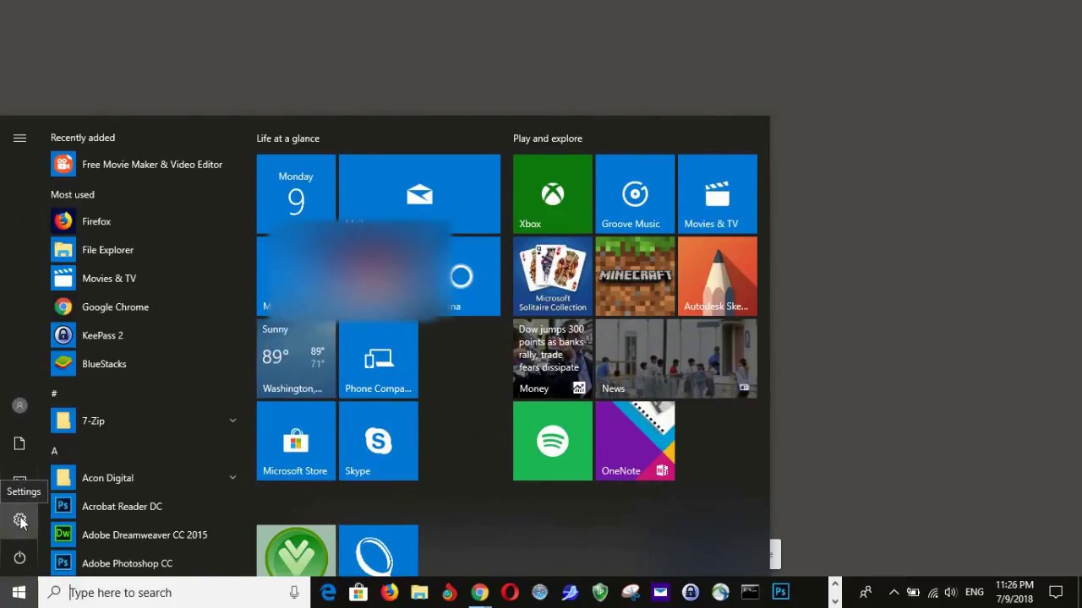
Task: Open Free Movie Maker & Video Editor
Action: click(x=144, y=165)
